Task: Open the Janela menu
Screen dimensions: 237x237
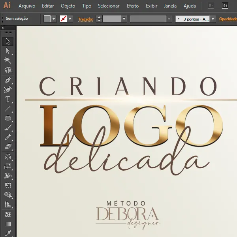Action: pos(170,6)
